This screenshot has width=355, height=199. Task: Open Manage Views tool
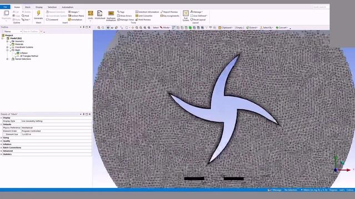point(125,20)
